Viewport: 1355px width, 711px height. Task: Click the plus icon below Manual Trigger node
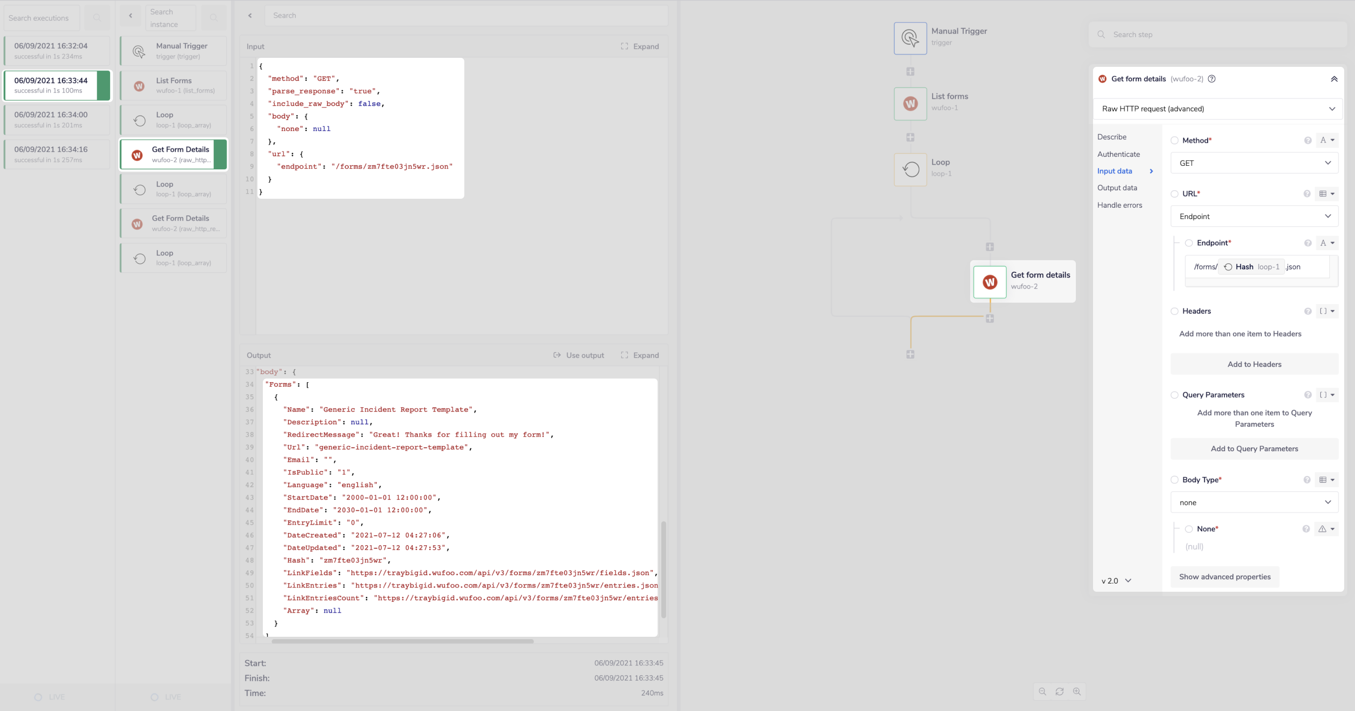[911, 71]
